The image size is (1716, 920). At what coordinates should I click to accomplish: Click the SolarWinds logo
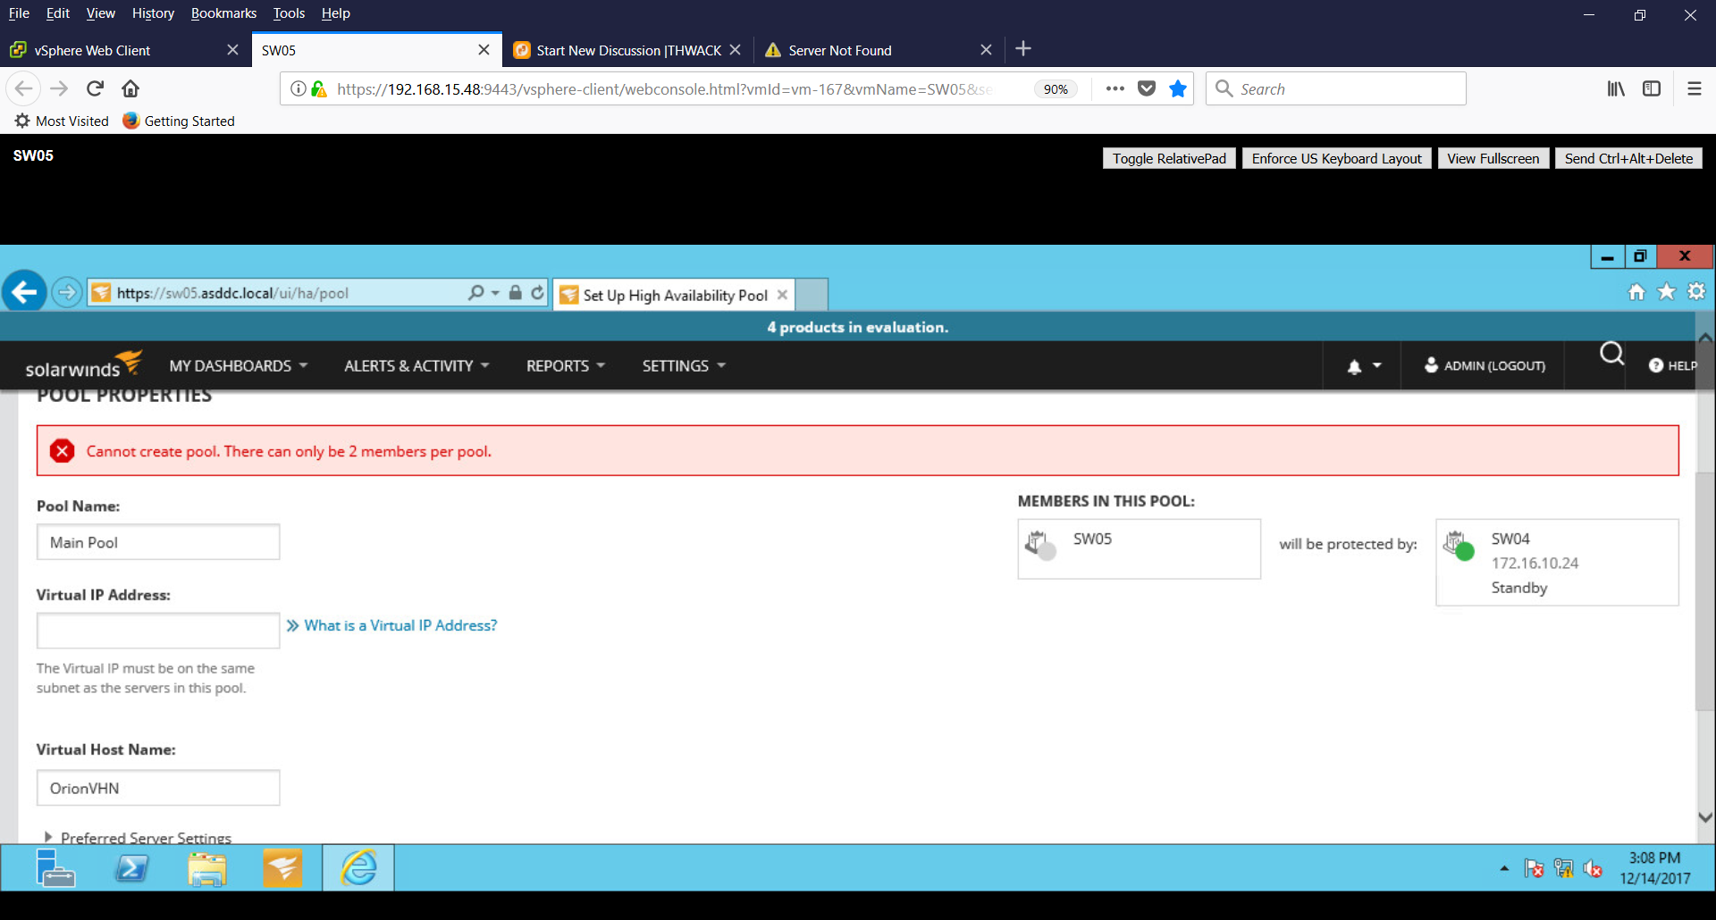(83, 364)
